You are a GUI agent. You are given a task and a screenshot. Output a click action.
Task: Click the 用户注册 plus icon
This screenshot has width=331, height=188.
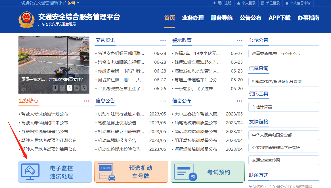pos(214,3)
